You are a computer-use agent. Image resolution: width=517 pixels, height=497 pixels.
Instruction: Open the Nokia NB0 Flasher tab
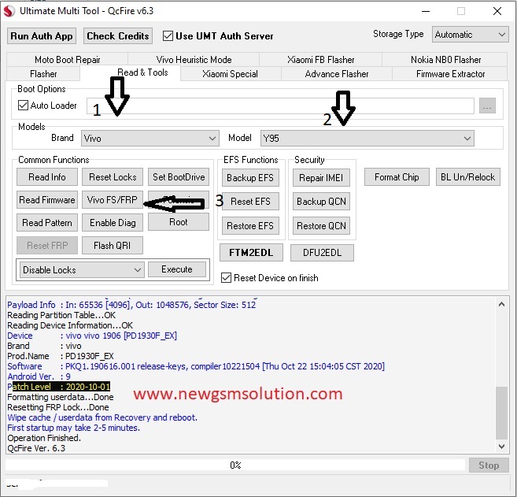click(445, 59)
